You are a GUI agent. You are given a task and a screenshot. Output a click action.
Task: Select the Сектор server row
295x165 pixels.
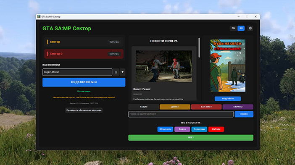coord(84,42)
